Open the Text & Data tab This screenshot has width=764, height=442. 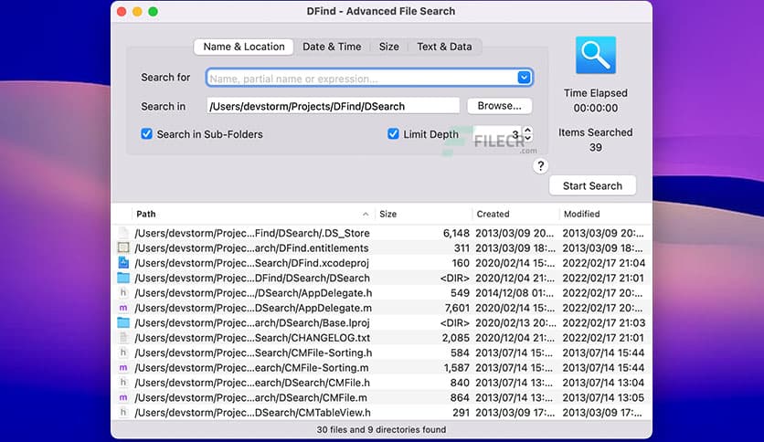coord(444,47)
